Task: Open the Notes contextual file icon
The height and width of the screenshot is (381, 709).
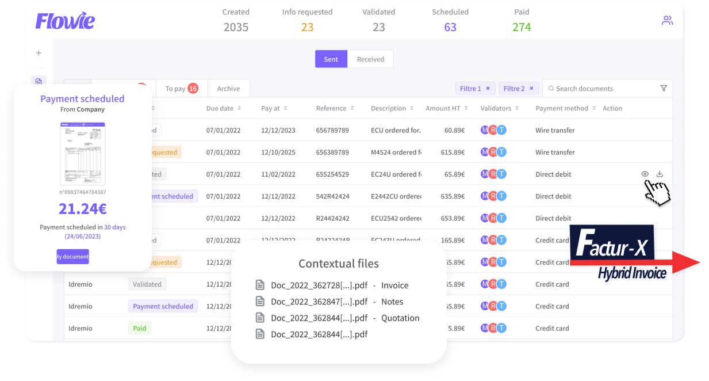Action: tap(260, 302)
